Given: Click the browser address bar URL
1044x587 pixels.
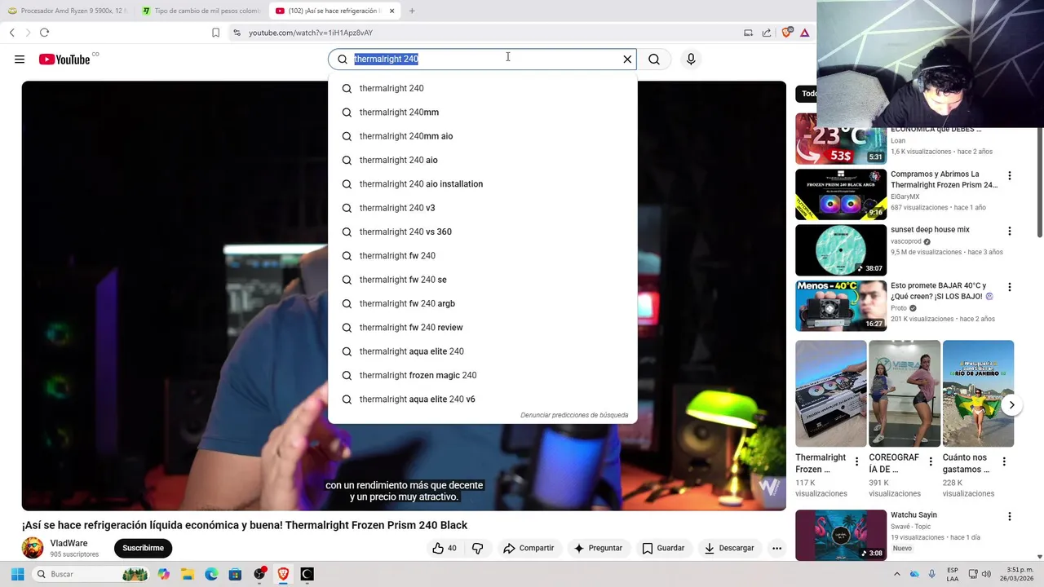Looking at the screenshot, I should coord(311,33).
